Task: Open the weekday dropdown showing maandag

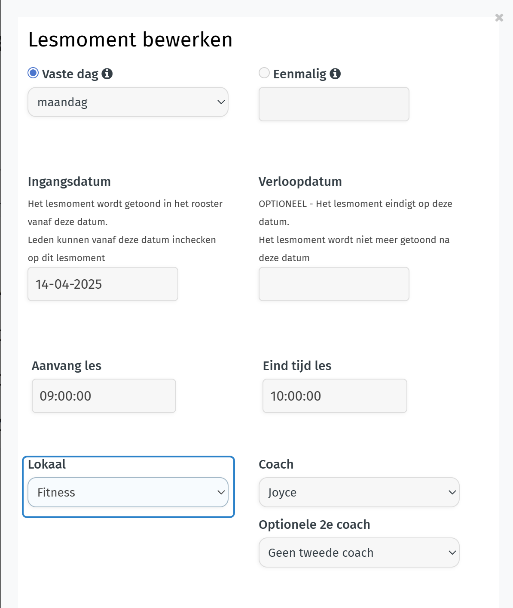Action: point(128,102)
